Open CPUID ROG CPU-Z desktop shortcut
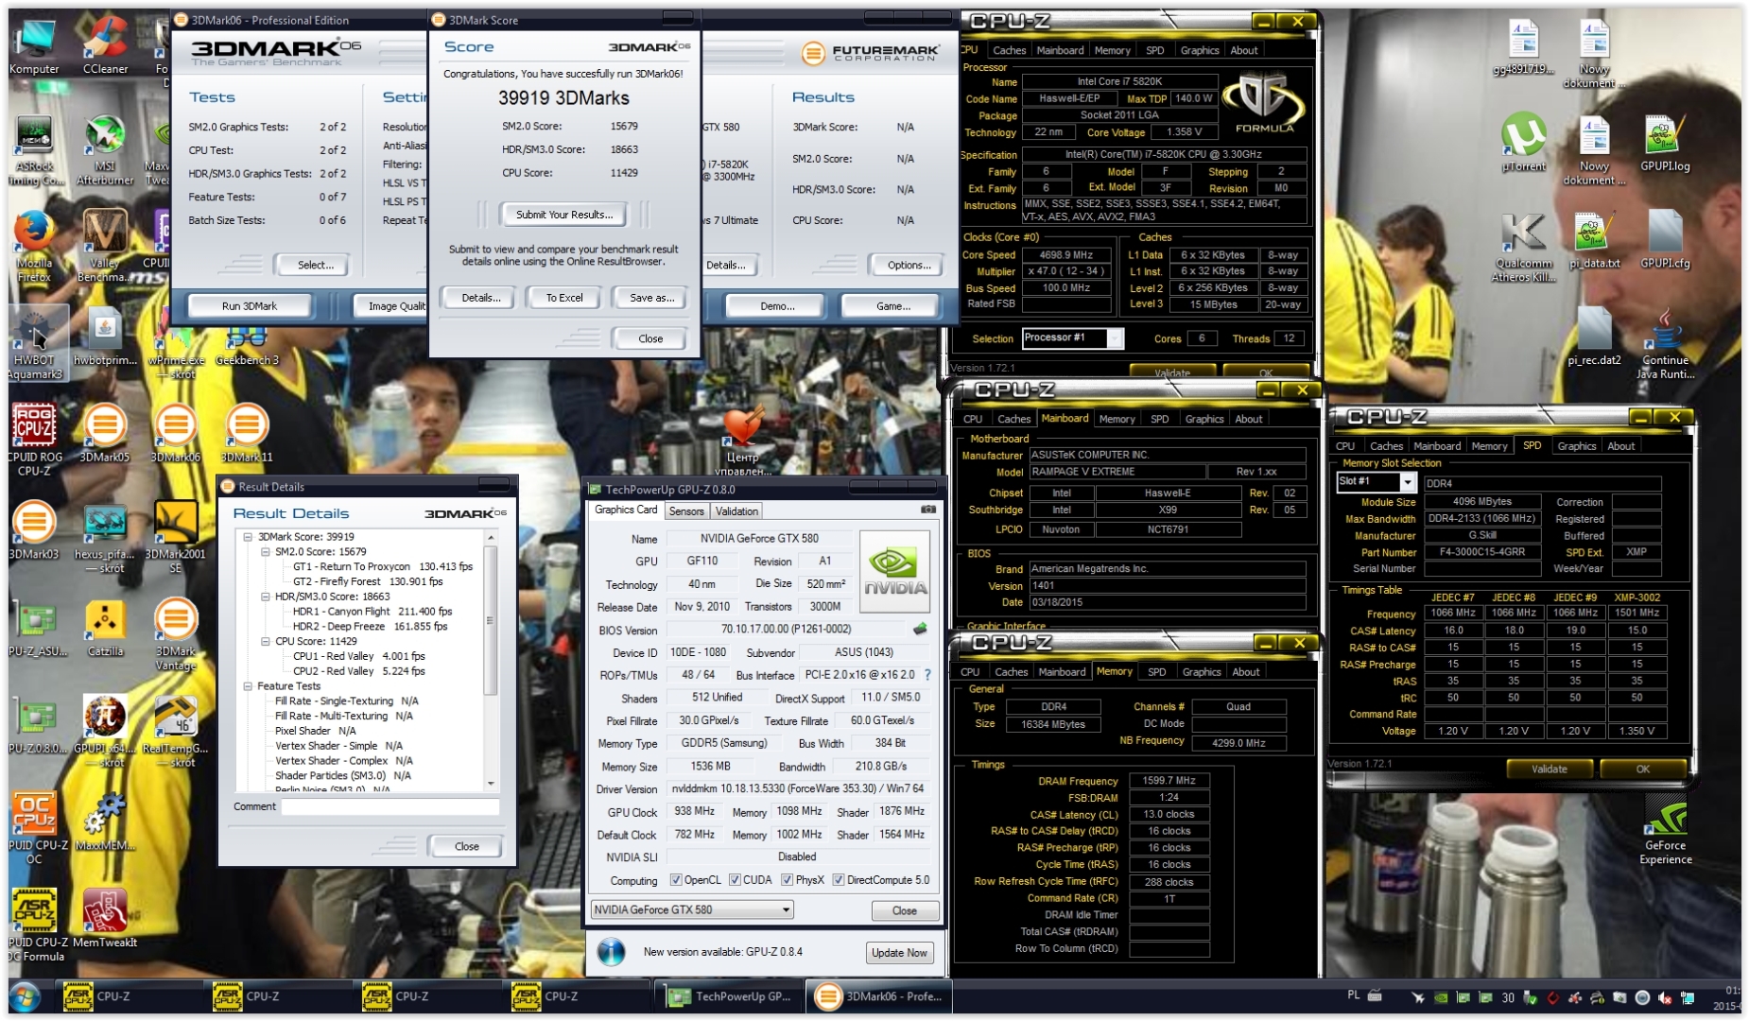 pos(34,439)
